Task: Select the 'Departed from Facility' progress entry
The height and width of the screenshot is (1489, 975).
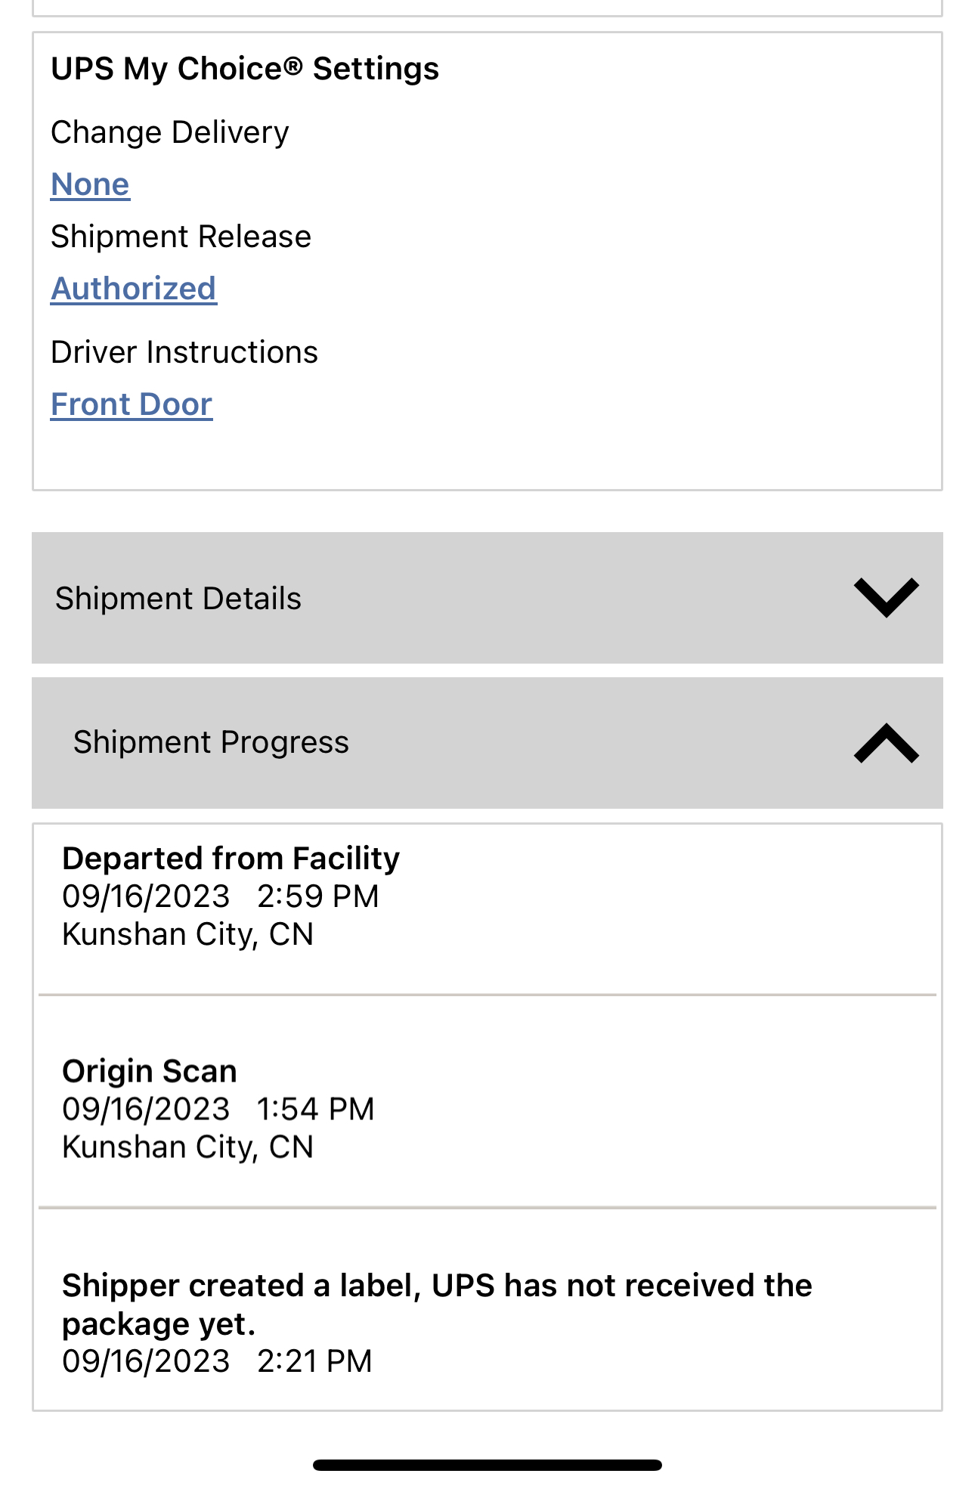Action: point(231,859)
